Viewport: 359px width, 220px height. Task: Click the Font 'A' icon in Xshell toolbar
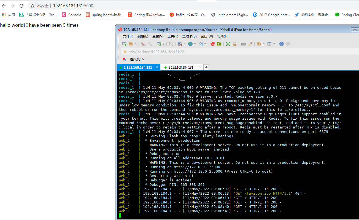(x=200, y=44)
